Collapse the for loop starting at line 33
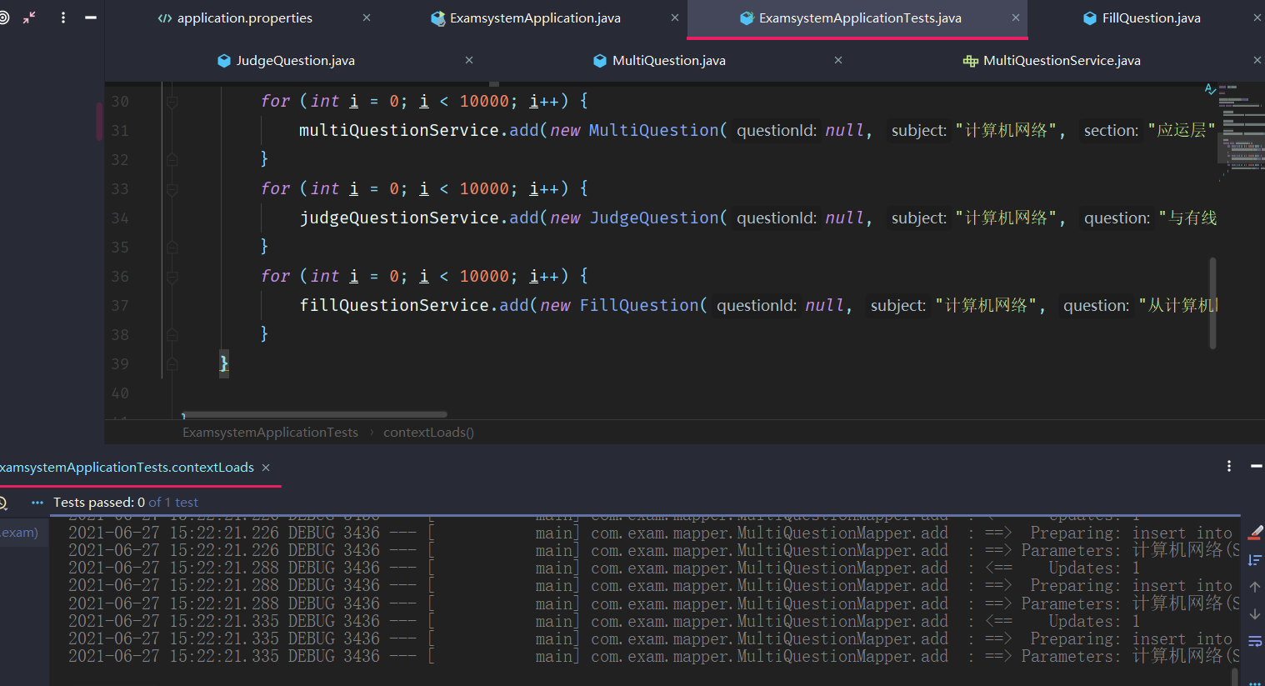This screenshot has height=686, width=1265. [x=172, y=189]
